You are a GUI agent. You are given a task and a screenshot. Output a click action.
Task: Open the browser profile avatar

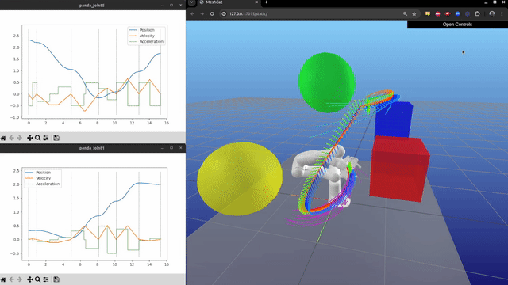coord(492,14)
